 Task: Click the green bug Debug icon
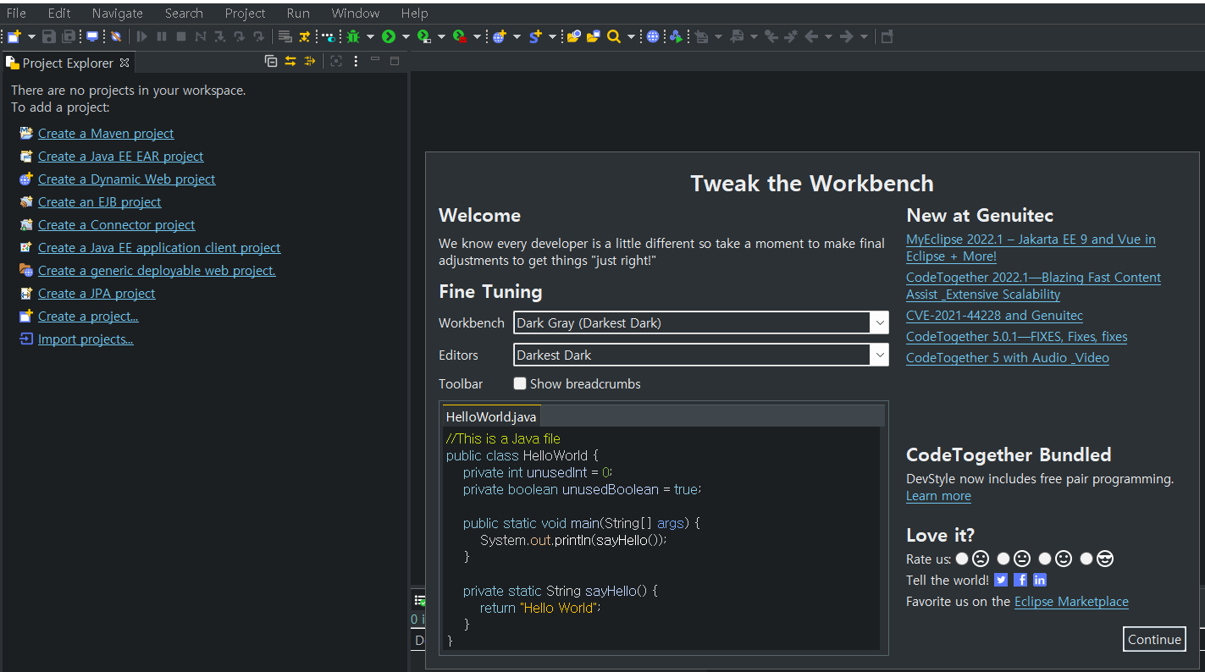tap(352, 36)
